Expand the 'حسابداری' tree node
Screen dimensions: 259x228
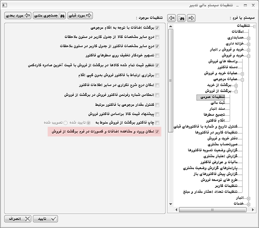coord(249,38)
